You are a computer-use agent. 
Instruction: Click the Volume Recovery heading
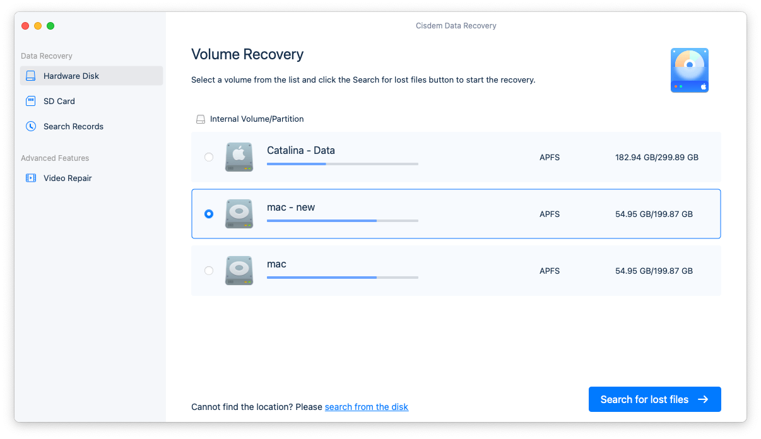247,54
